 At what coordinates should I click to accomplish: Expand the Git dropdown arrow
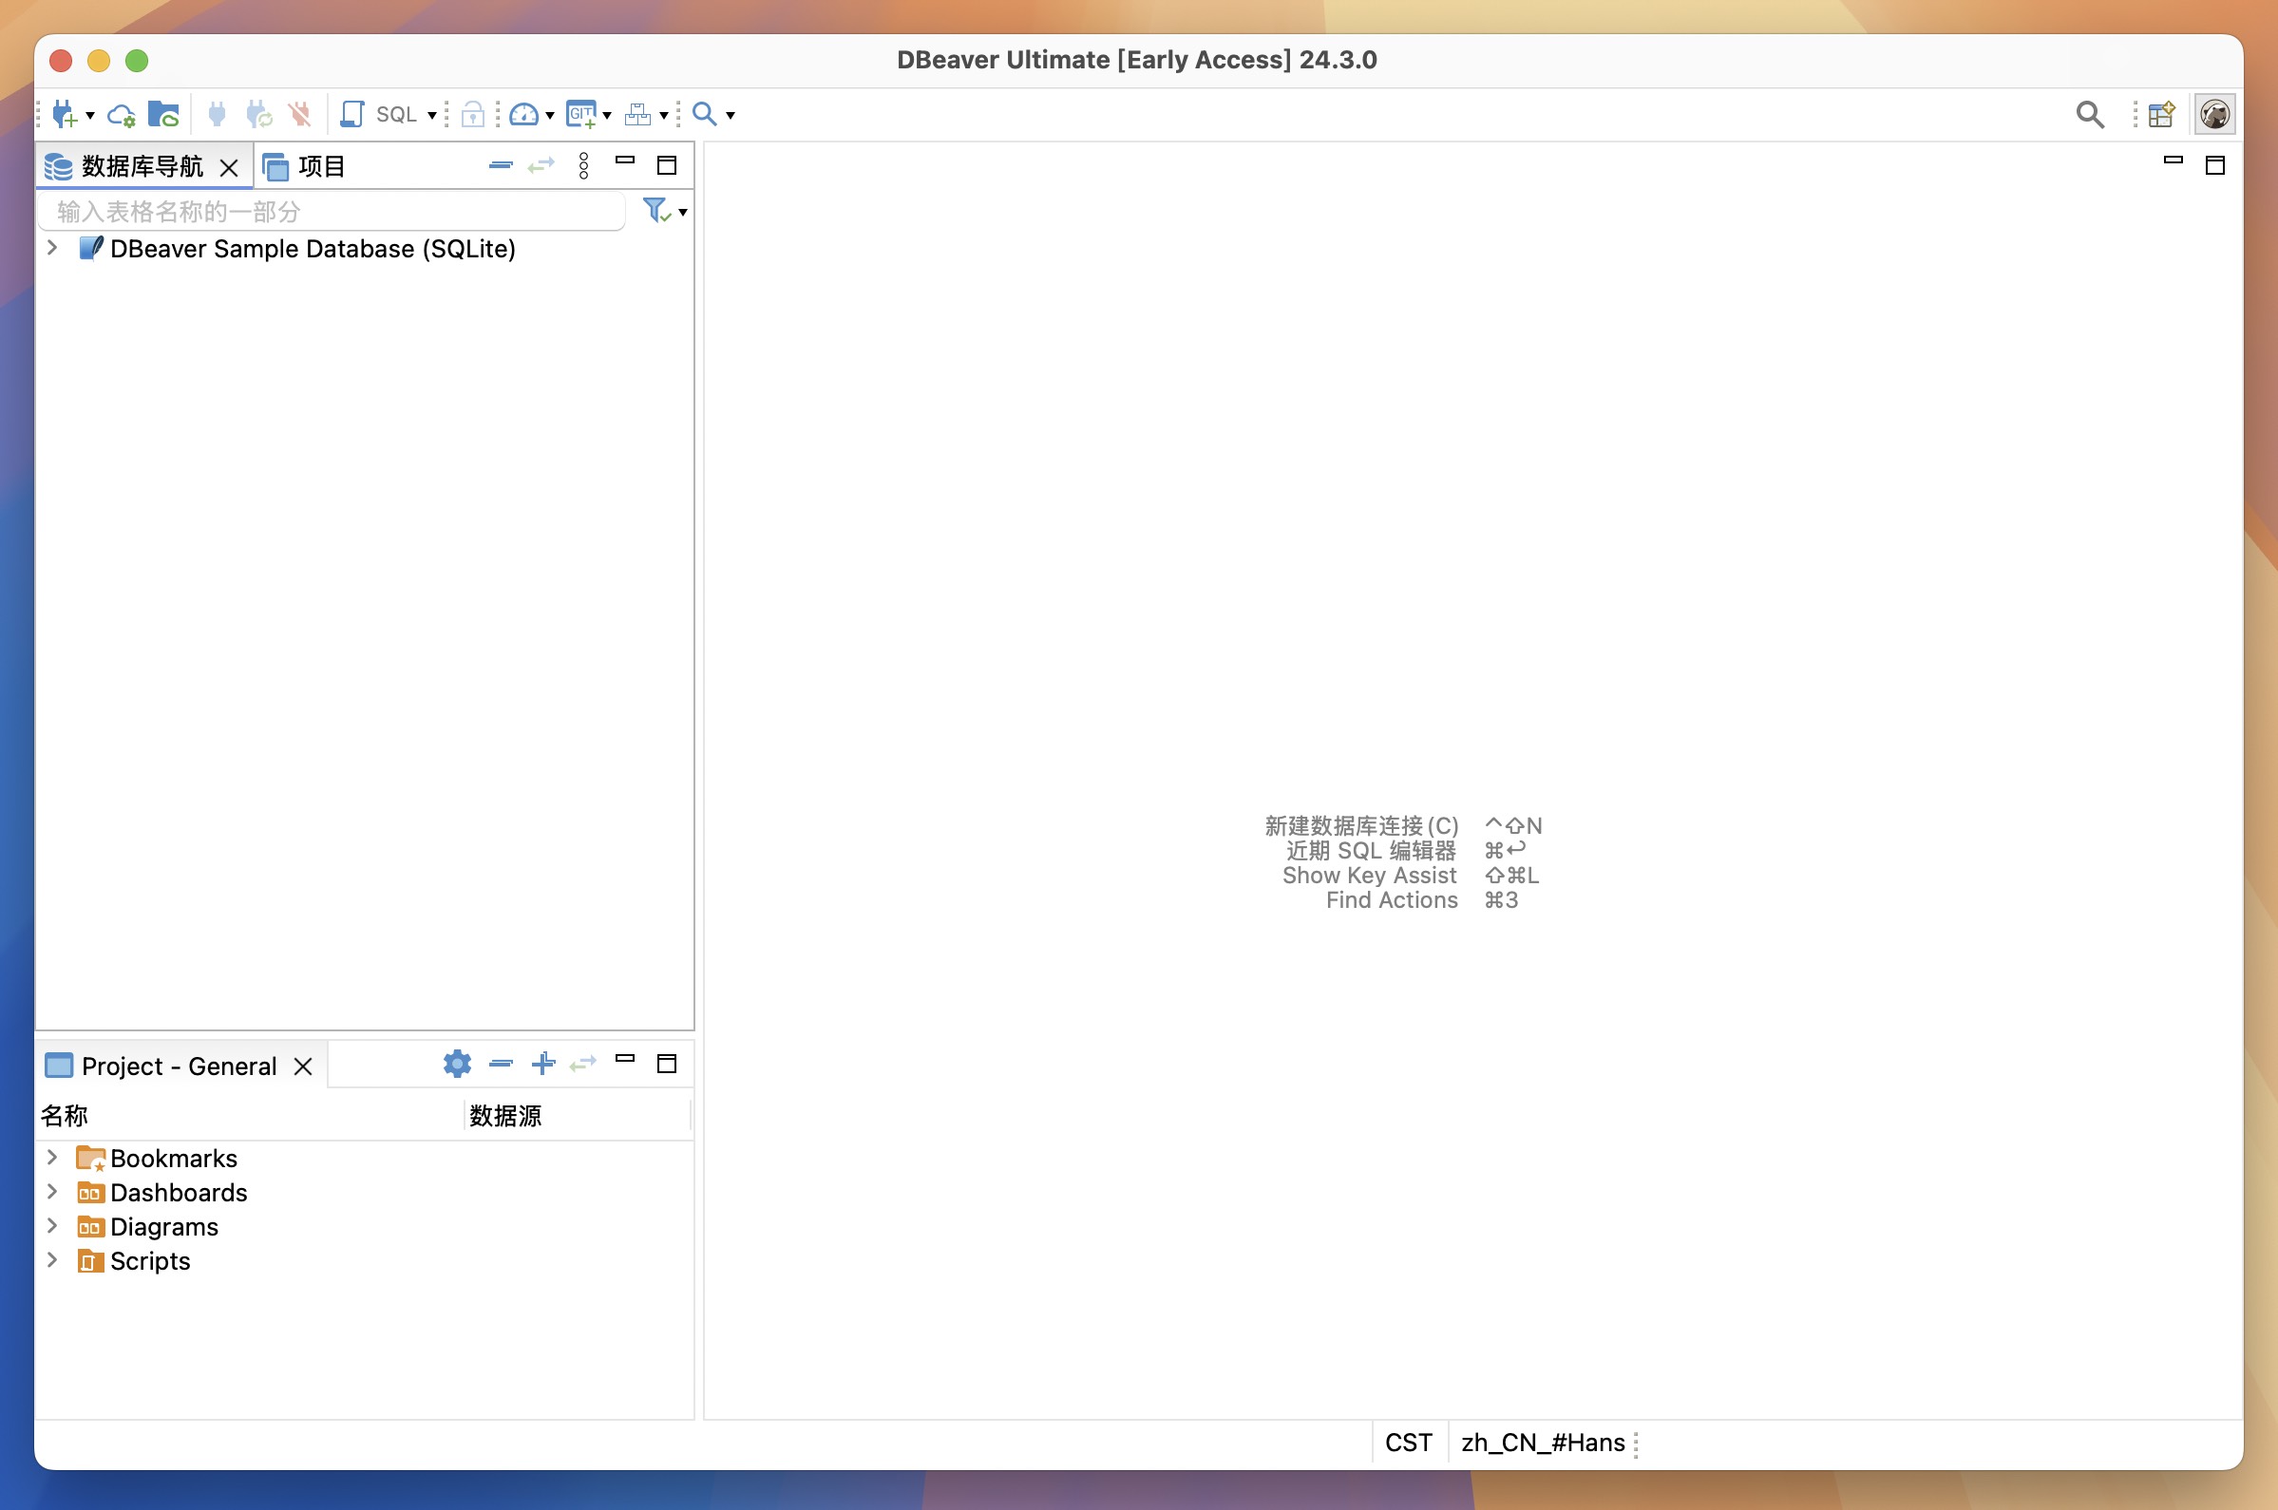[607, 116]
